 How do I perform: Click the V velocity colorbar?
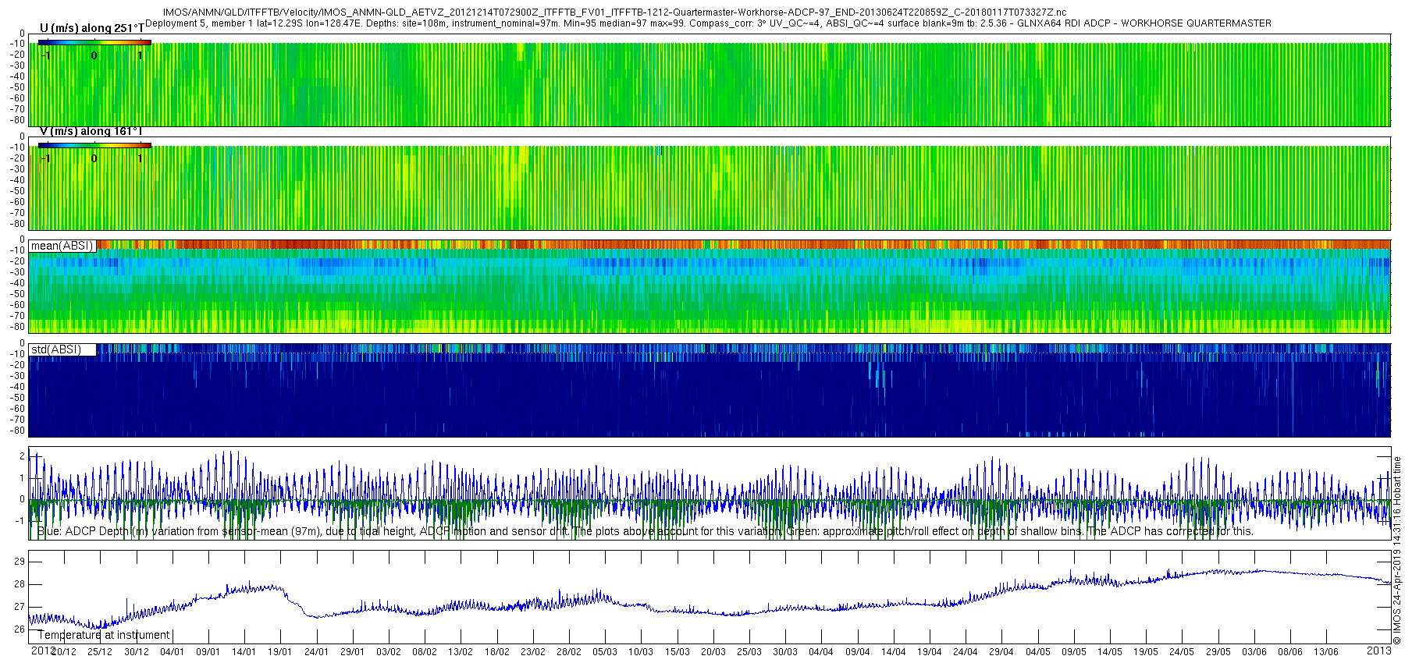click(94, 145)
